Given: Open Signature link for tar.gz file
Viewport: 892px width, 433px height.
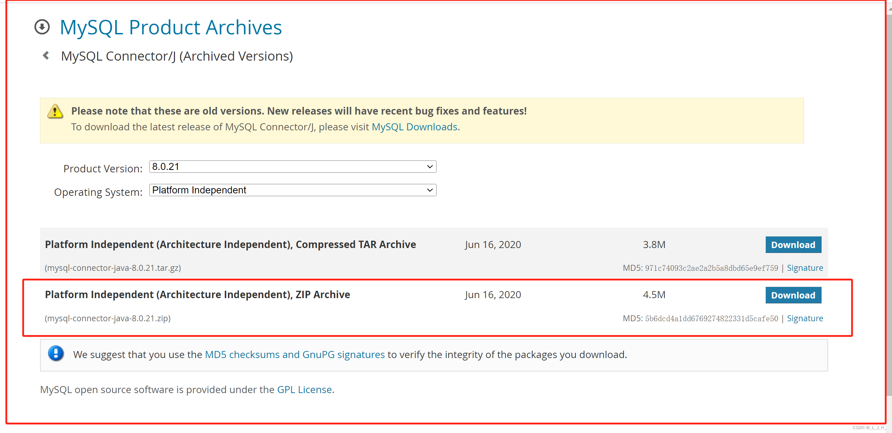Looking at the screenshot, I should 805,268.
